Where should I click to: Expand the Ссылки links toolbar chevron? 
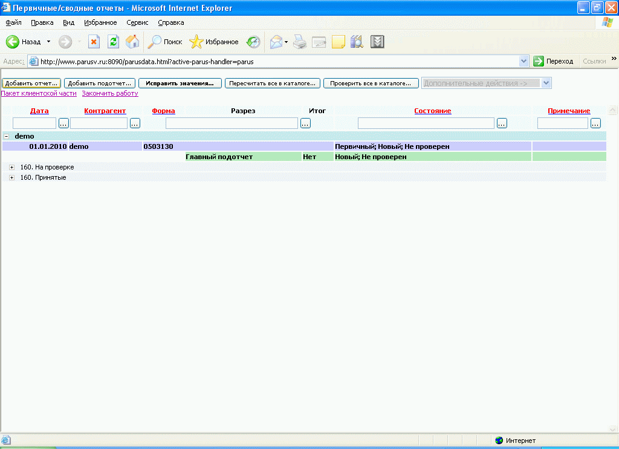pyautogui.click(x=614, y=59)
